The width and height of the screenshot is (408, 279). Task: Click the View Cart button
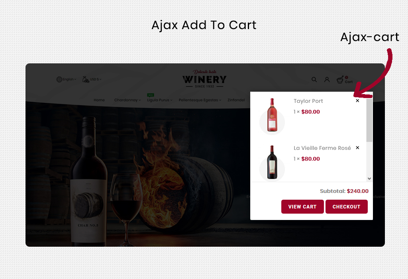click(x=302, y=206)
